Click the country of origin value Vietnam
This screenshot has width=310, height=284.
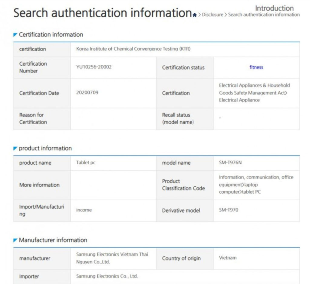(228, 258)
